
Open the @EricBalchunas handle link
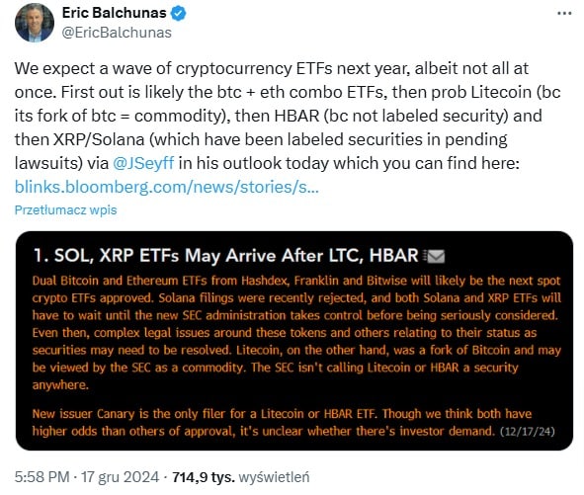(117, 33)
